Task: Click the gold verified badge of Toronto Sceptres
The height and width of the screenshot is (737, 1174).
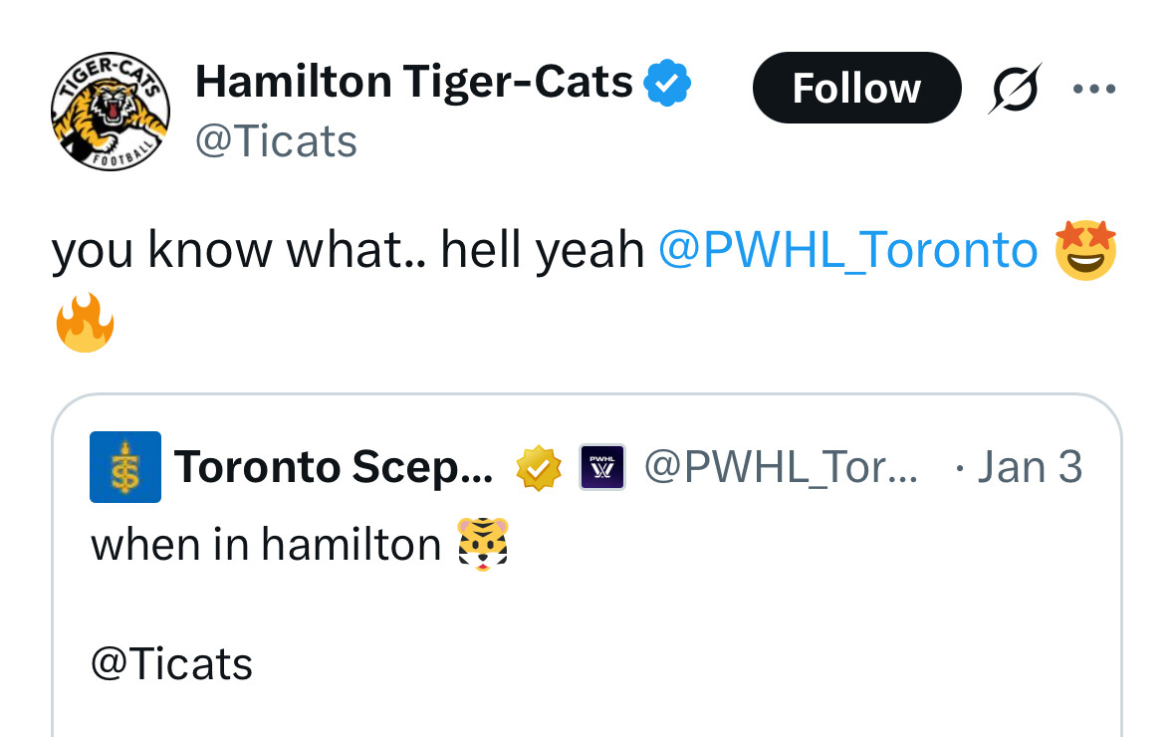Action: [539, 468]
